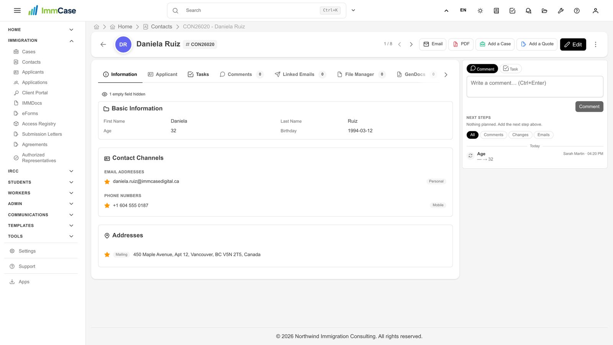Click the Add a Case button

(495, 44)
